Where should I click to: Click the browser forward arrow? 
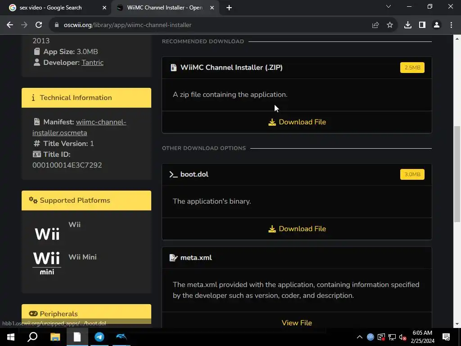(x=24, y=25)
